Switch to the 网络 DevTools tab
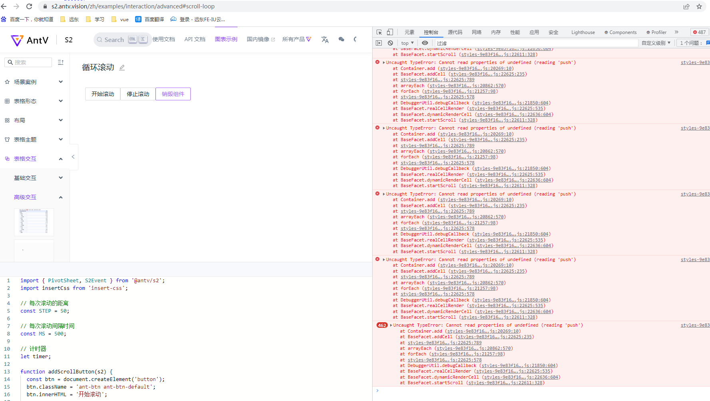This screenshot has height=401, width=710. point(476,32)
